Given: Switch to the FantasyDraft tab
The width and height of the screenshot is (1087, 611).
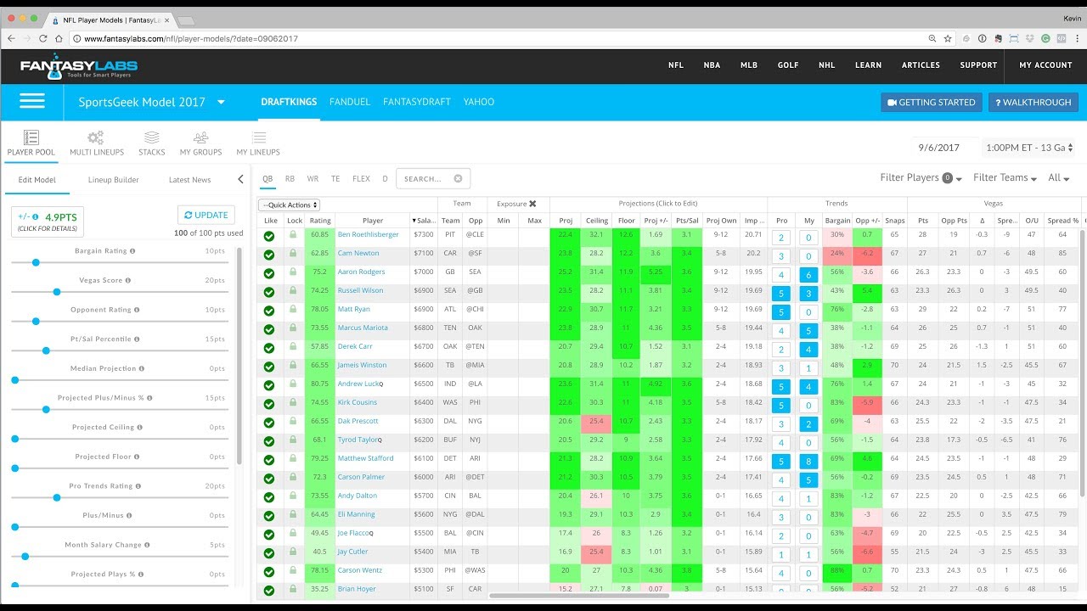Looking at the screenshot, I should coord(417,102).
